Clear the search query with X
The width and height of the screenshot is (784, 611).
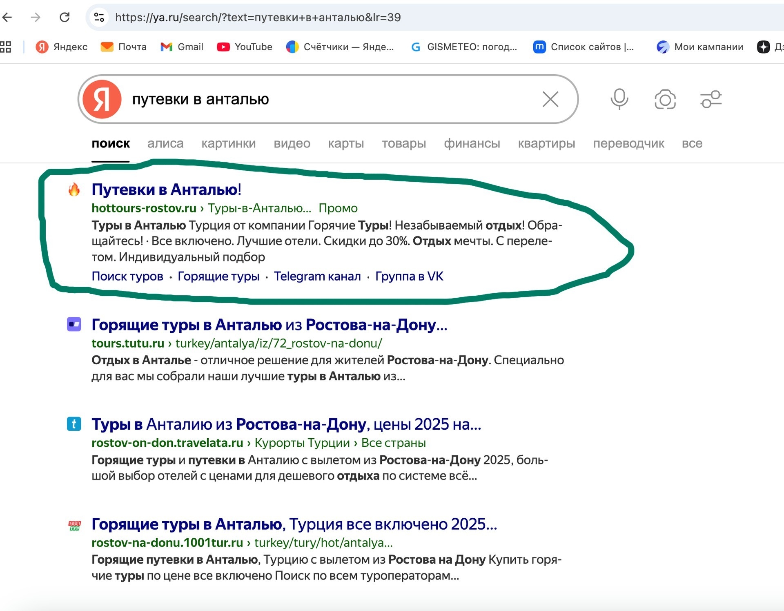click(550, 99)
